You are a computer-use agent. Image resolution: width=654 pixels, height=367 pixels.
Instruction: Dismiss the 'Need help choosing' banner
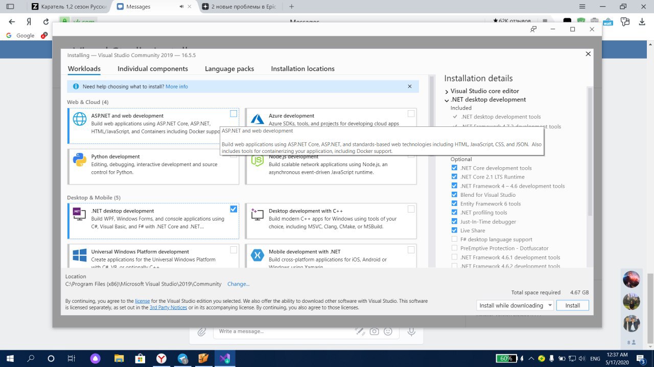(x=409, y=87)
